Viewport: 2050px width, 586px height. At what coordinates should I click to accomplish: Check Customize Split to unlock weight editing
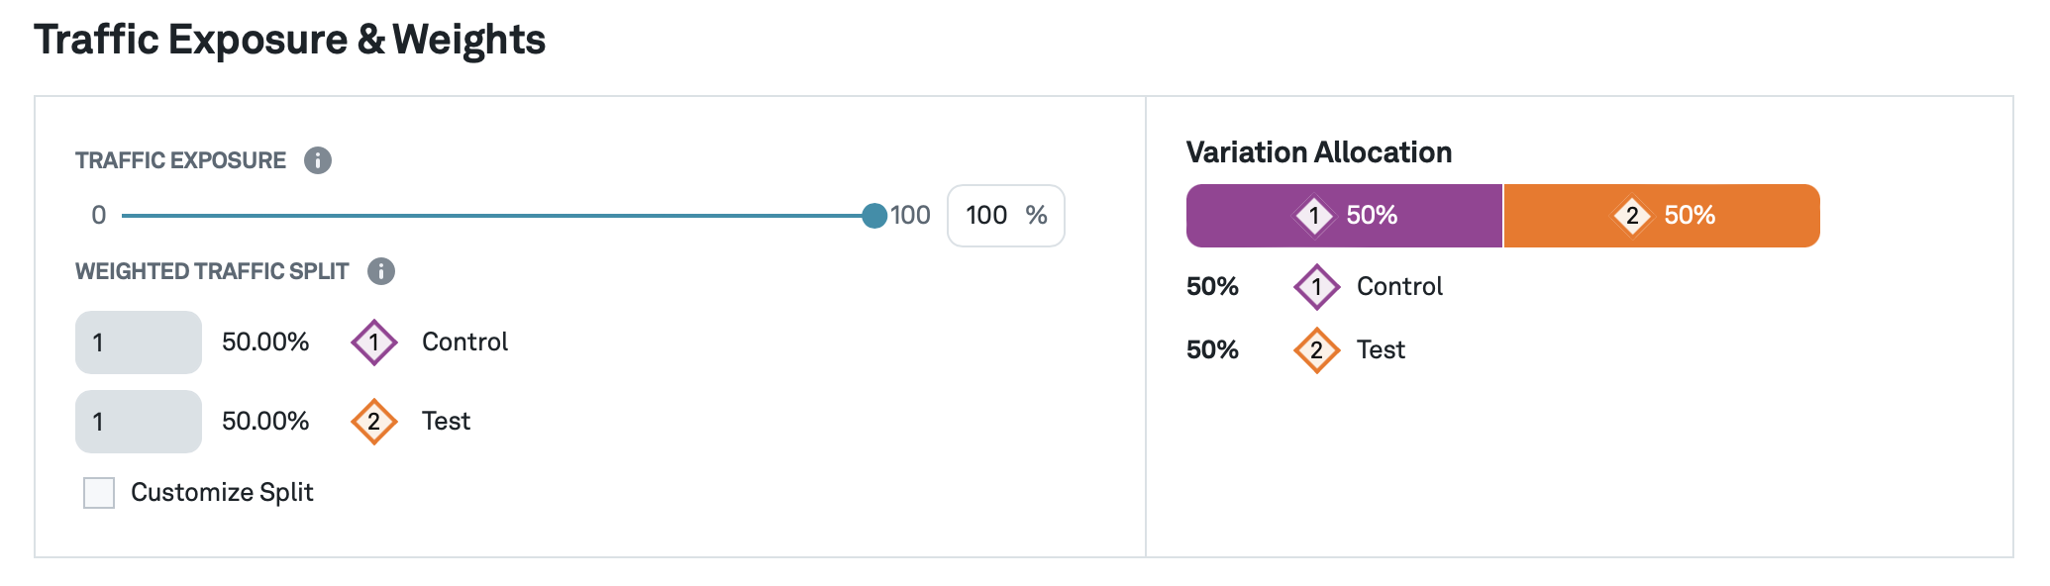[x=99, y=491]
